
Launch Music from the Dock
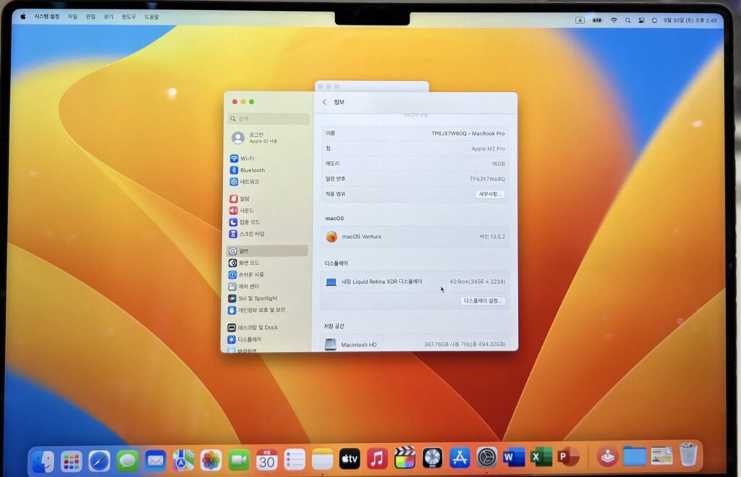click(x=377, y=459)
